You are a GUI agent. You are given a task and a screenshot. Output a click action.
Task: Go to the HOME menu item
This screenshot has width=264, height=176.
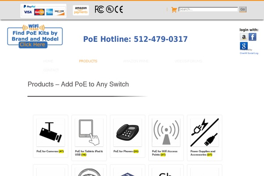[x=48, y=61]
